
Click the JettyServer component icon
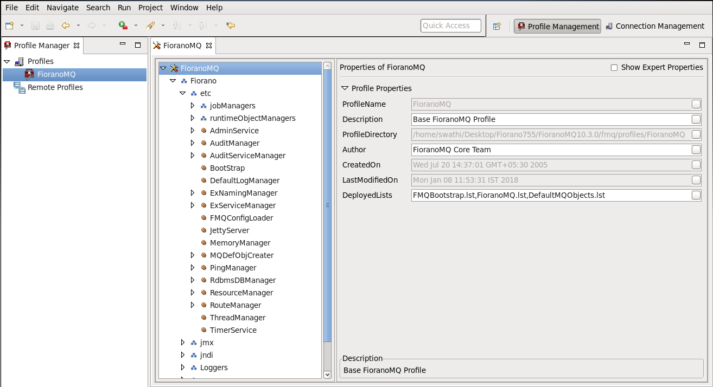[203, 230]
